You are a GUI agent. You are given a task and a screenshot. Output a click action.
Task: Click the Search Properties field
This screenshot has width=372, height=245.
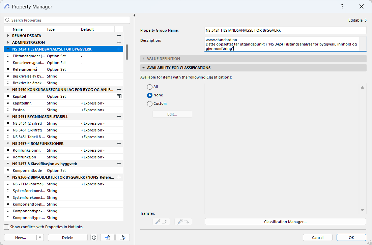[67, 20]
